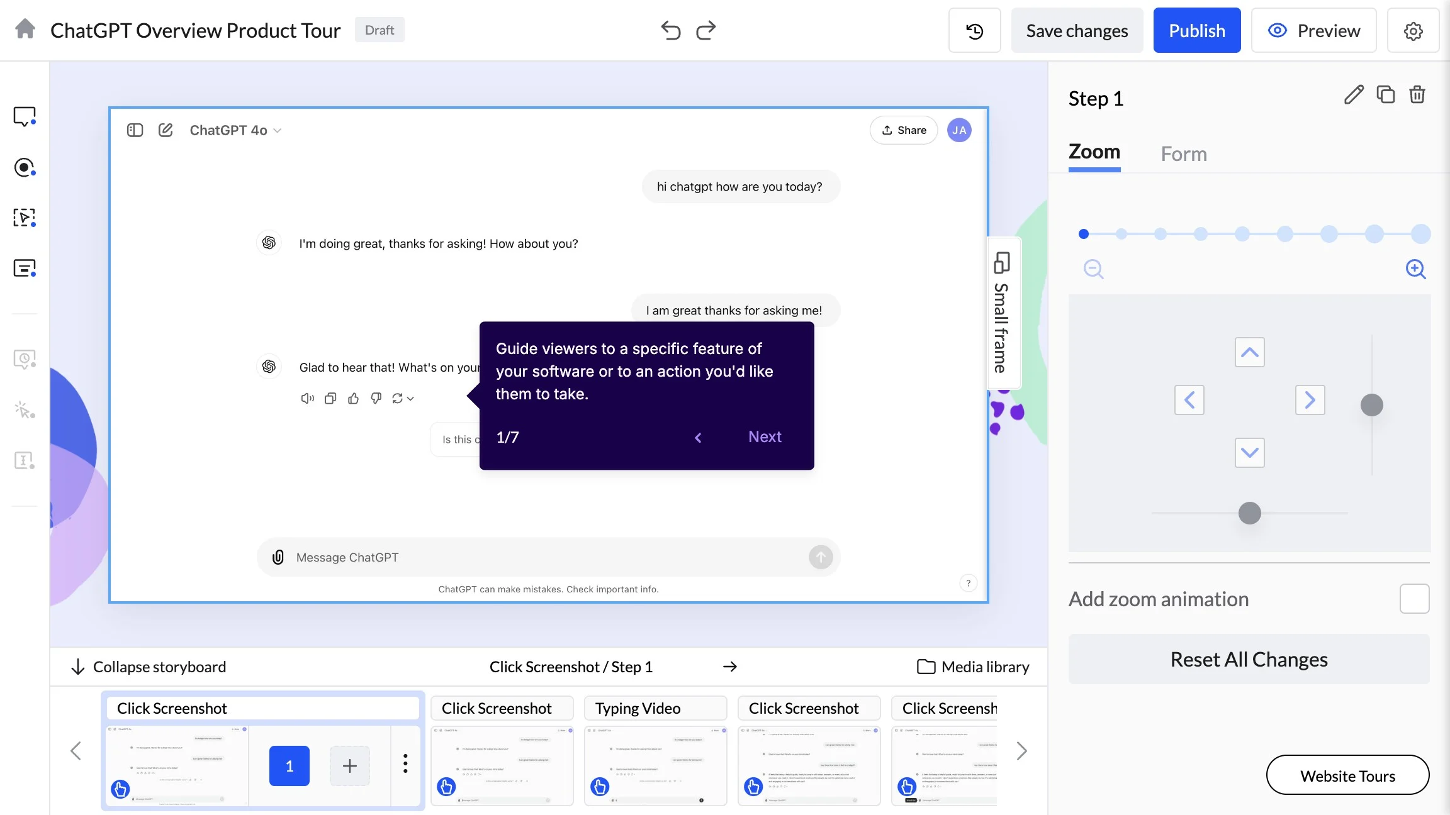
Task: Collapse the storyboard
Action: click(x=148, y=667)
